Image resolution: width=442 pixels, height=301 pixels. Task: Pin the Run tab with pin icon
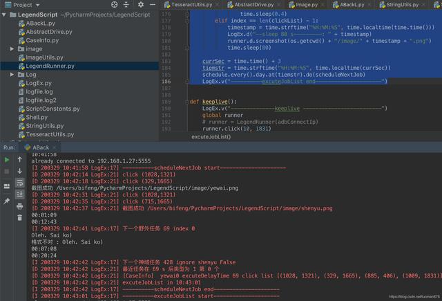(x=7, y=201)
